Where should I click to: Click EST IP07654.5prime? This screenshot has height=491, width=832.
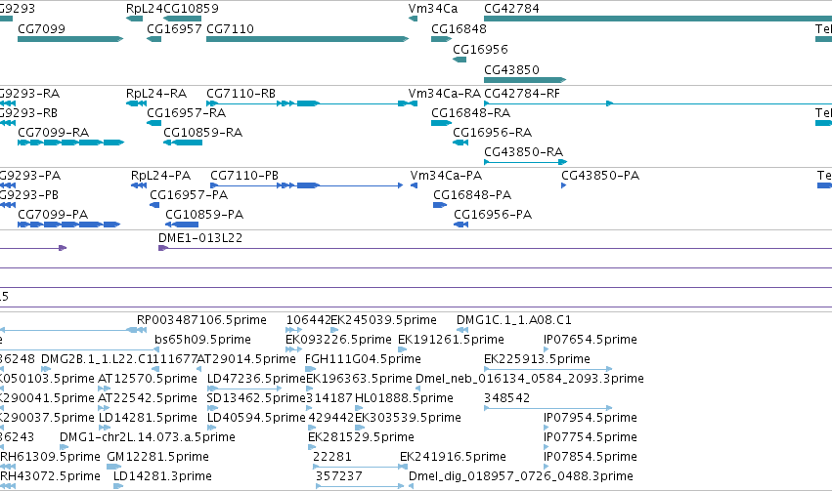pos(591,340)
